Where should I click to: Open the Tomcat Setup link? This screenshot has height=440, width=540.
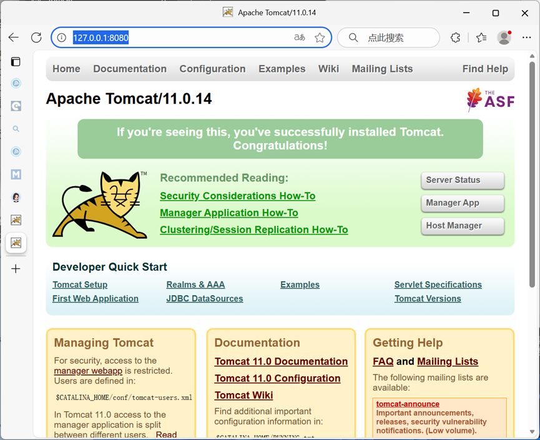(80, 284)
